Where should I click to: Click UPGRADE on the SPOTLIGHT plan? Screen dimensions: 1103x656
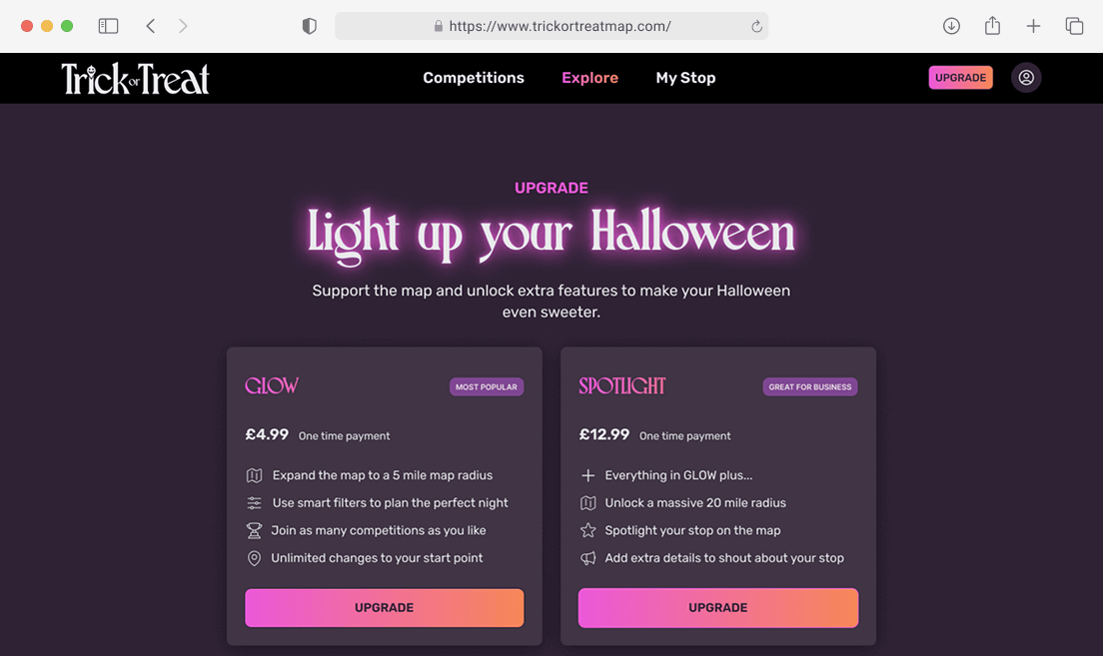point(717,607)
